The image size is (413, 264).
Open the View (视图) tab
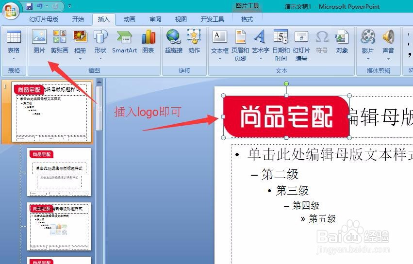click(x=181, y=19)
